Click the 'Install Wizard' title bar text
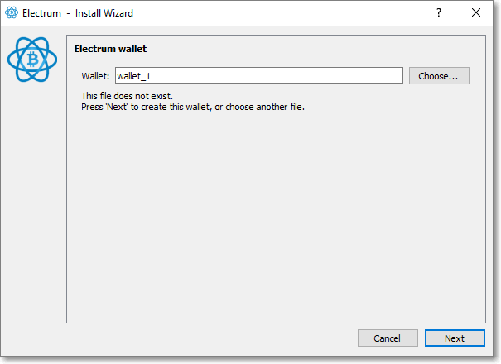The image size is (501, 364). tap(104, 13)
